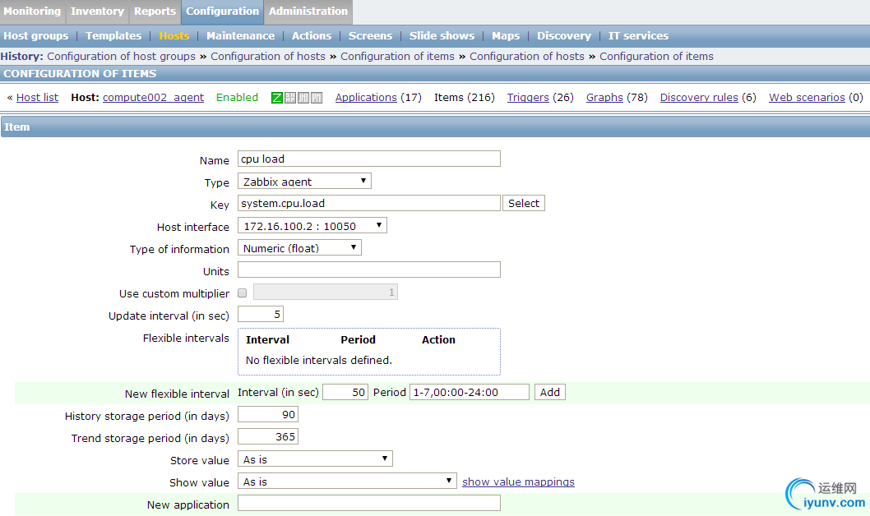
Task: Open the Discovery submenu item
Action: pyautogui.click(x=564, y=36)
